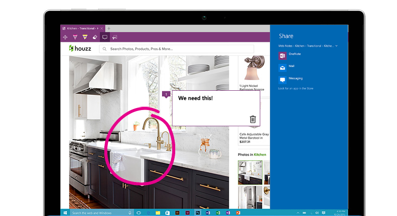The image size is (397, 216).
Task: Select the yellow Highlighter tool
Action: tap(85, 38)
